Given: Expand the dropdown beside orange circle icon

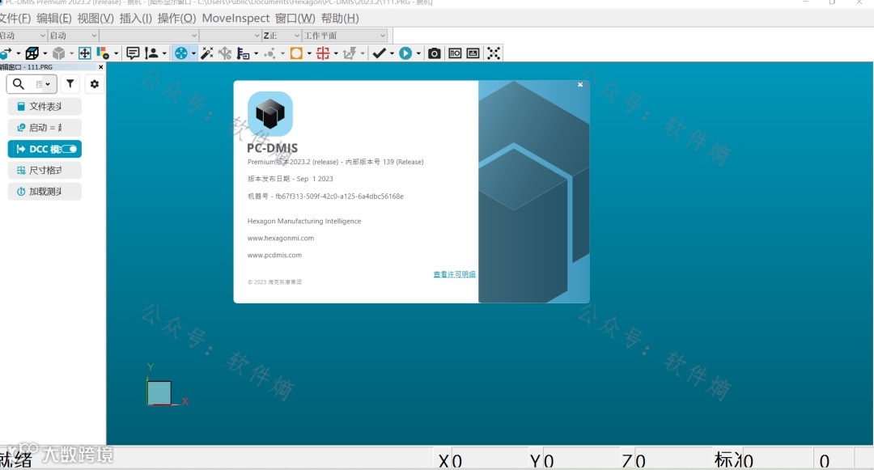Looking at the screenshot, I should (309, 54).
